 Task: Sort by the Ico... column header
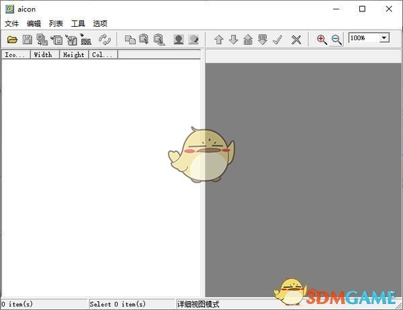[x=16, y=55]
